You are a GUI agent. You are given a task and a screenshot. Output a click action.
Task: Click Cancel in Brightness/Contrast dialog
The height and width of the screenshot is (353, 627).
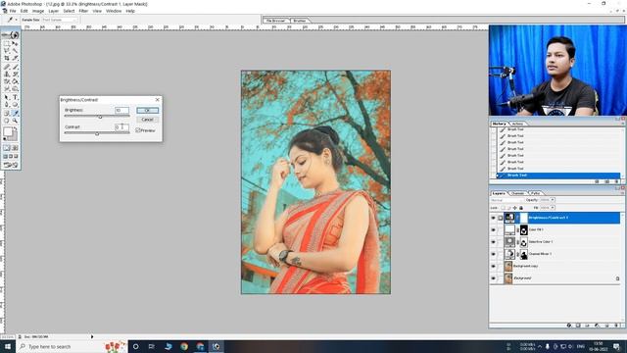pos(147,120)
